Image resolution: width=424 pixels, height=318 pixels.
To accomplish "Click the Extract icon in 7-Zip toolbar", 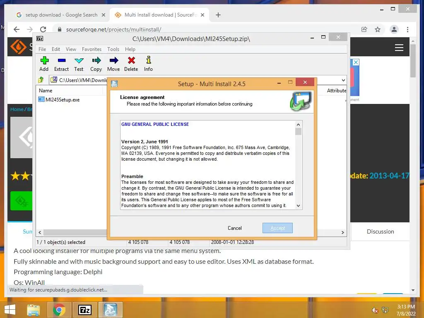I will (x=62, y=60).
